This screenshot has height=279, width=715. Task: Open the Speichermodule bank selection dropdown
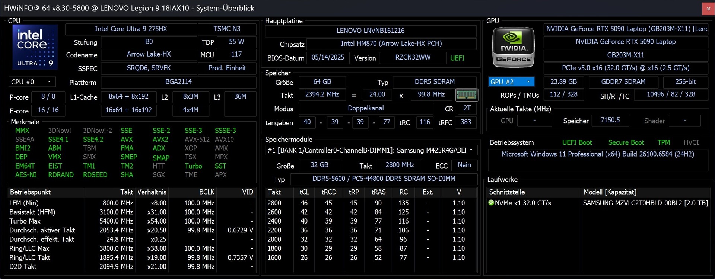(x=371, y=150)
